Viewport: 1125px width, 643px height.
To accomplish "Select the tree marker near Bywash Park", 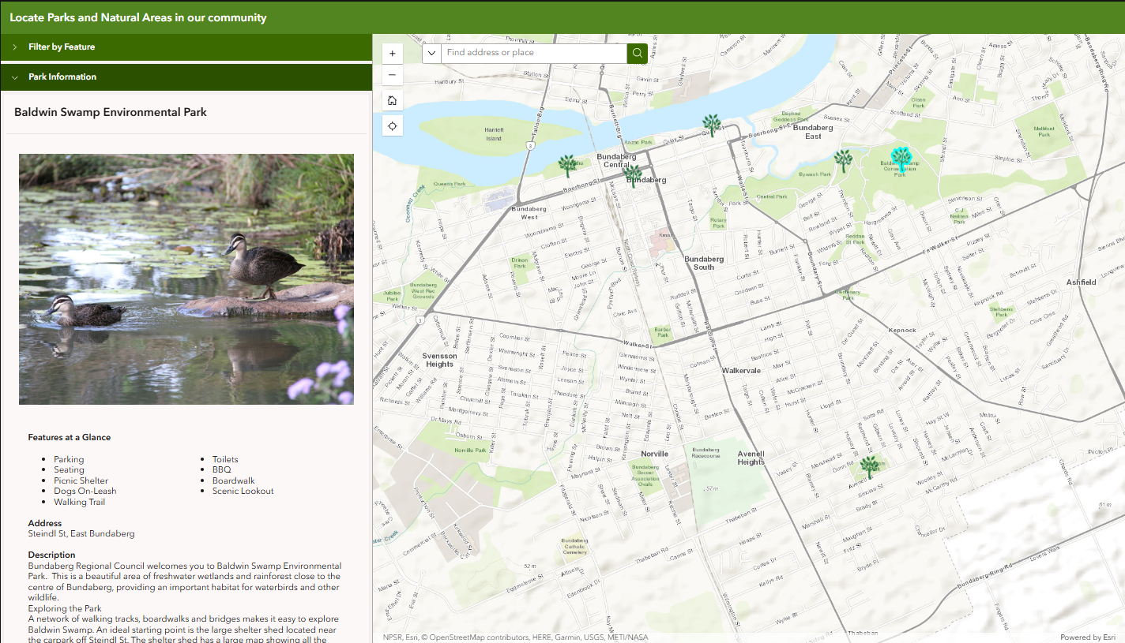I will click(843, 160).
